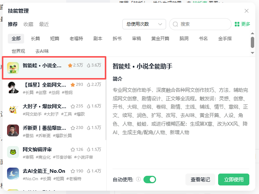
Task: Click the #爆款长篇 tag
Action: point(62,136)
